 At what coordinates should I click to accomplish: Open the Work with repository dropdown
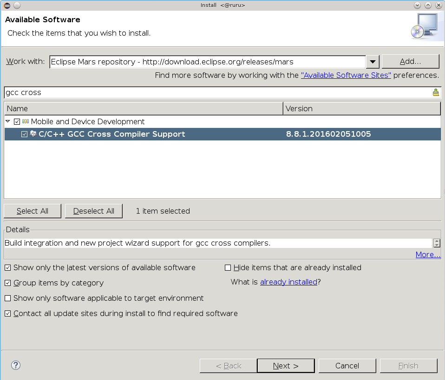pos(373,62)
